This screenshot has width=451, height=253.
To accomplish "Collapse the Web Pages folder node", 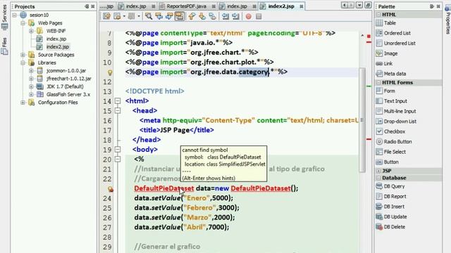I will [x=23, y=23].
